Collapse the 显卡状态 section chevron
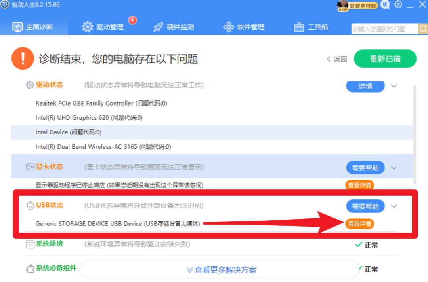This screenshot has width=428, height=282. coord(394,168)
